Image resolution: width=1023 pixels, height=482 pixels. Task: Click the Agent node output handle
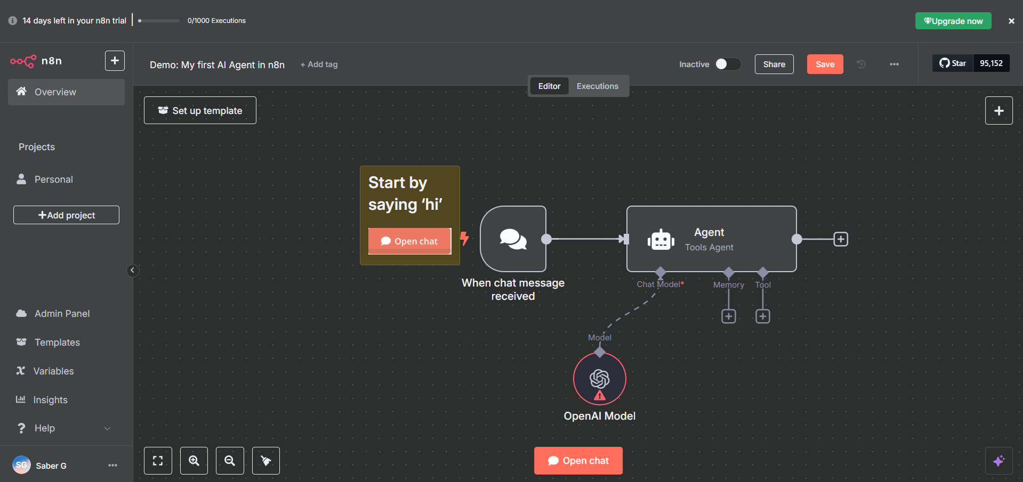coord(796,239)
